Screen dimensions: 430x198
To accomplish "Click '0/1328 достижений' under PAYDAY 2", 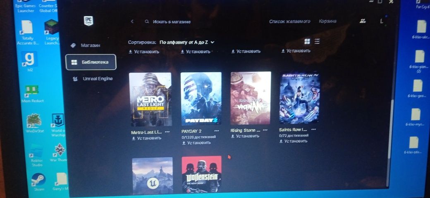I will pos(198,137).
